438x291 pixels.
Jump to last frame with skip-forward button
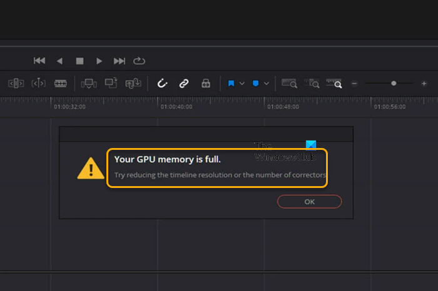point(120,61)
